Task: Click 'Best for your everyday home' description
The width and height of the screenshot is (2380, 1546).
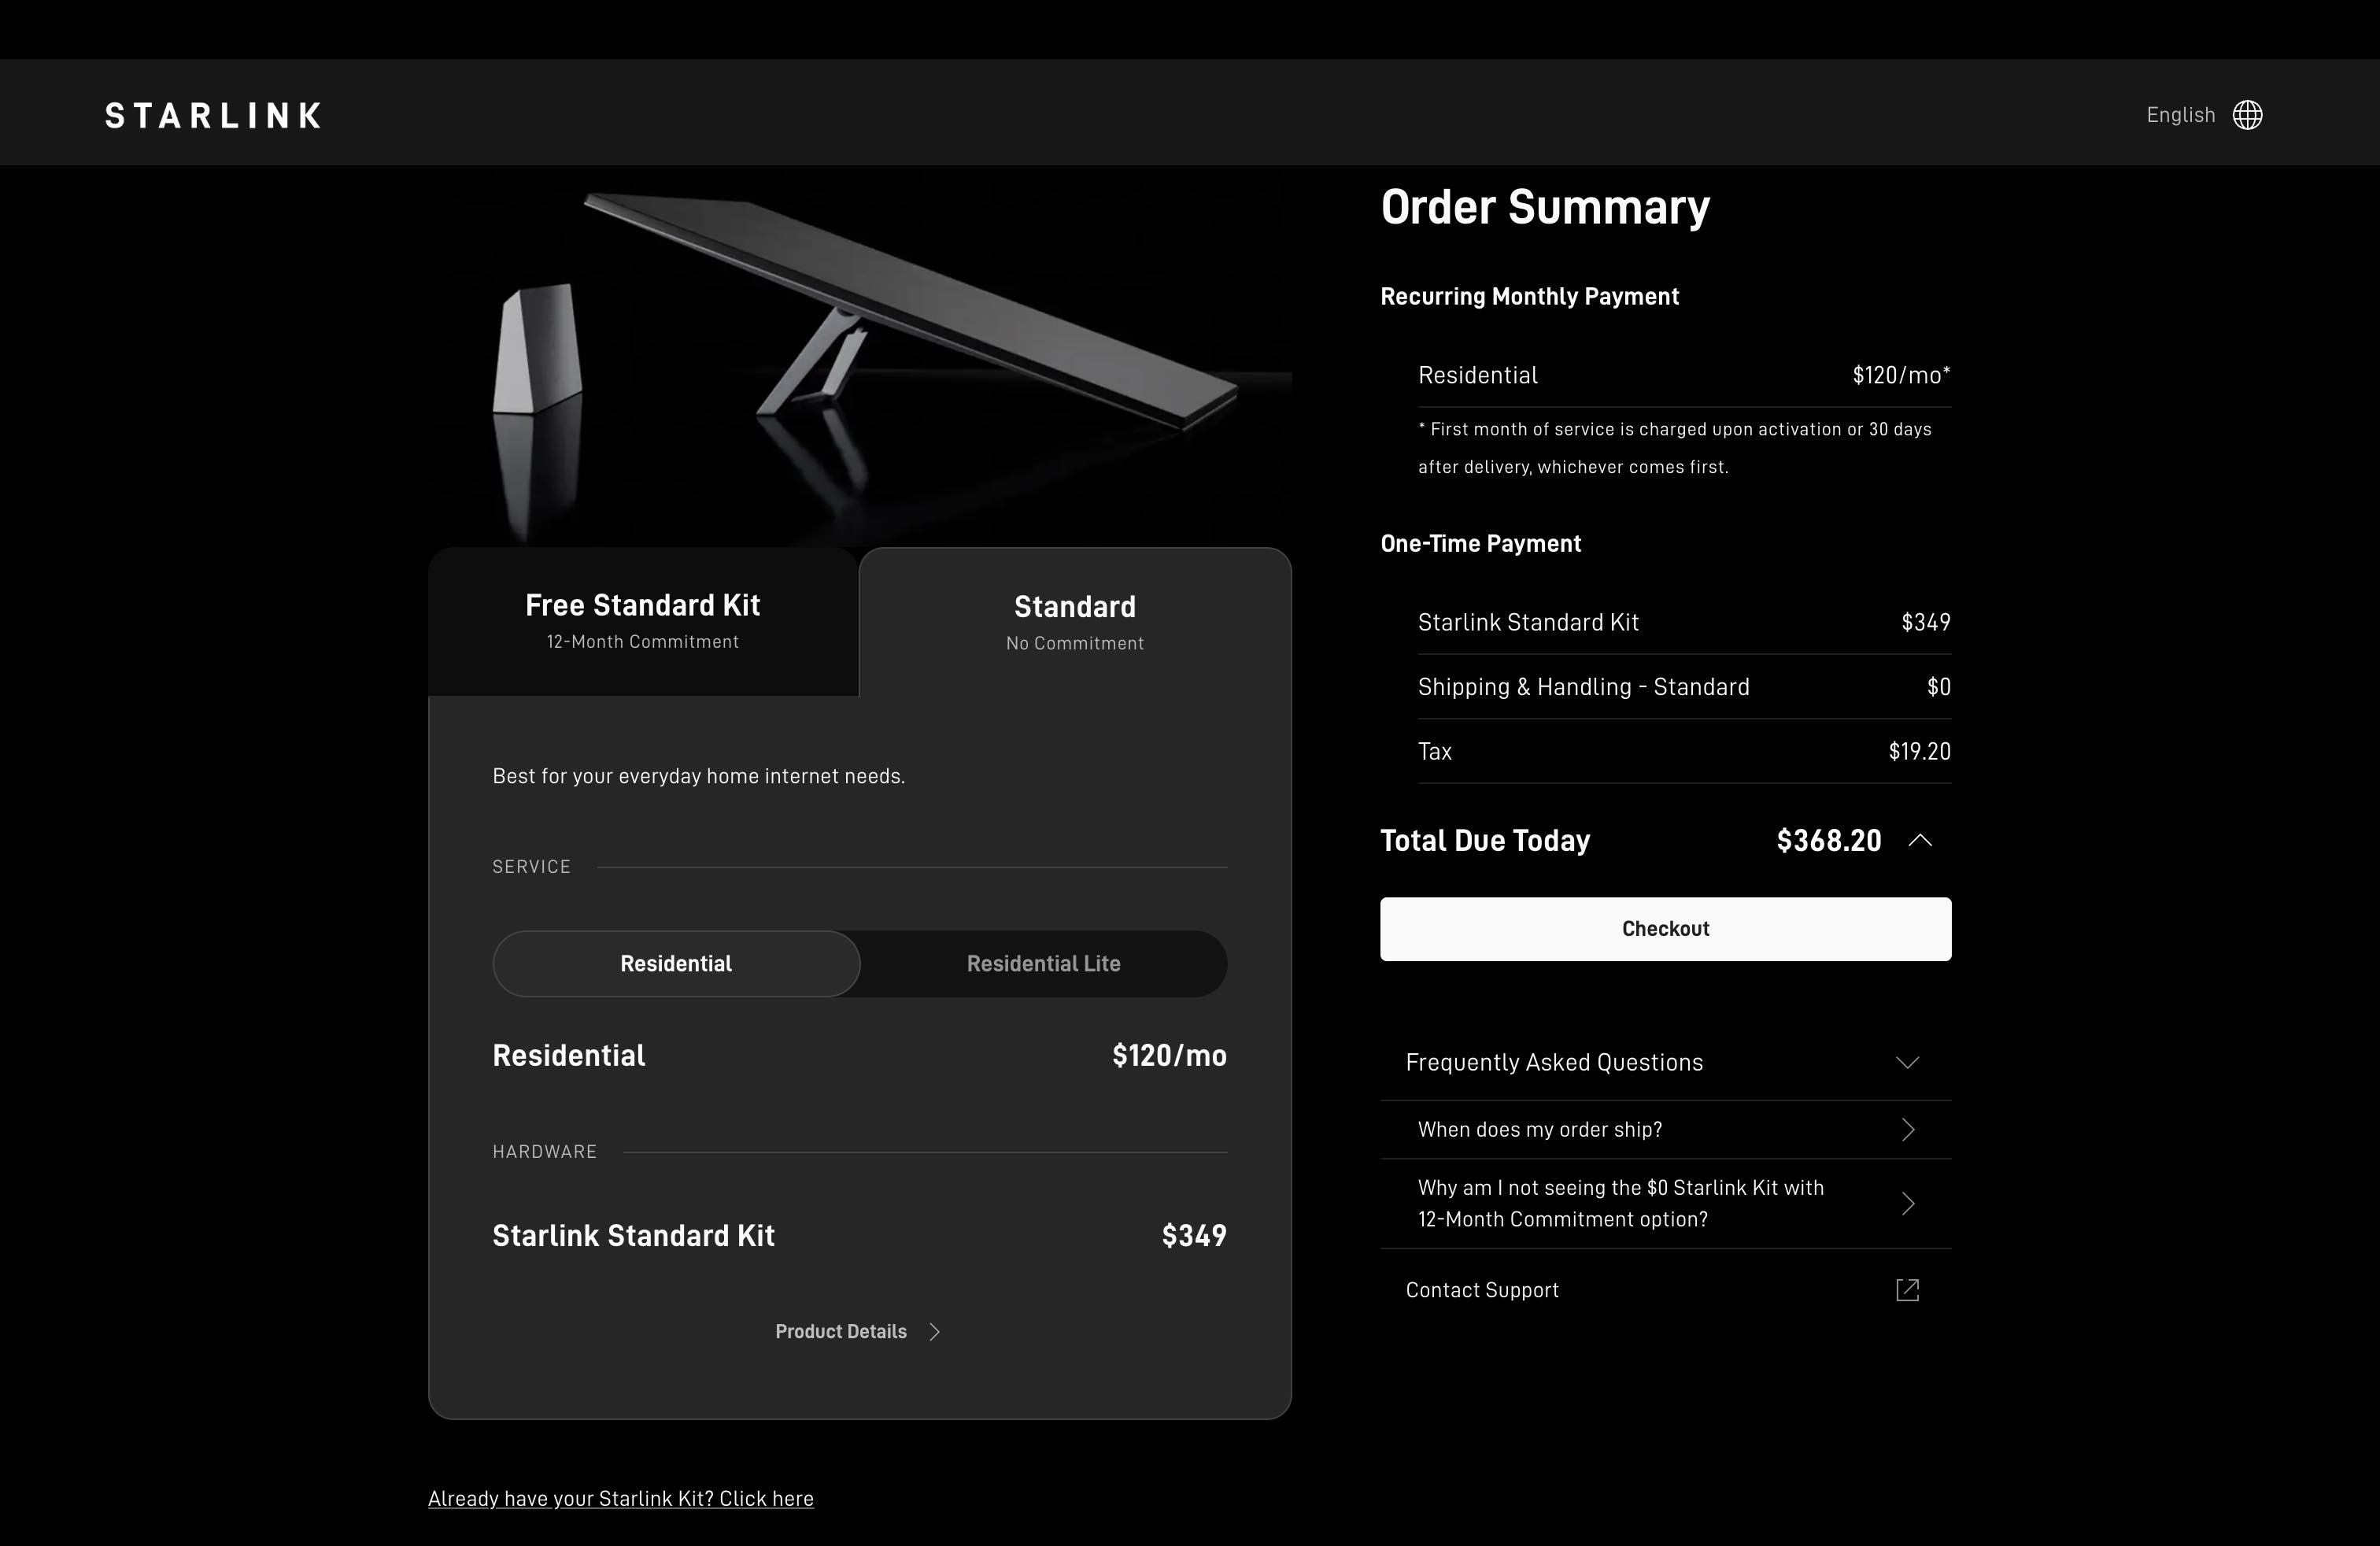Action: click(698, 776)
